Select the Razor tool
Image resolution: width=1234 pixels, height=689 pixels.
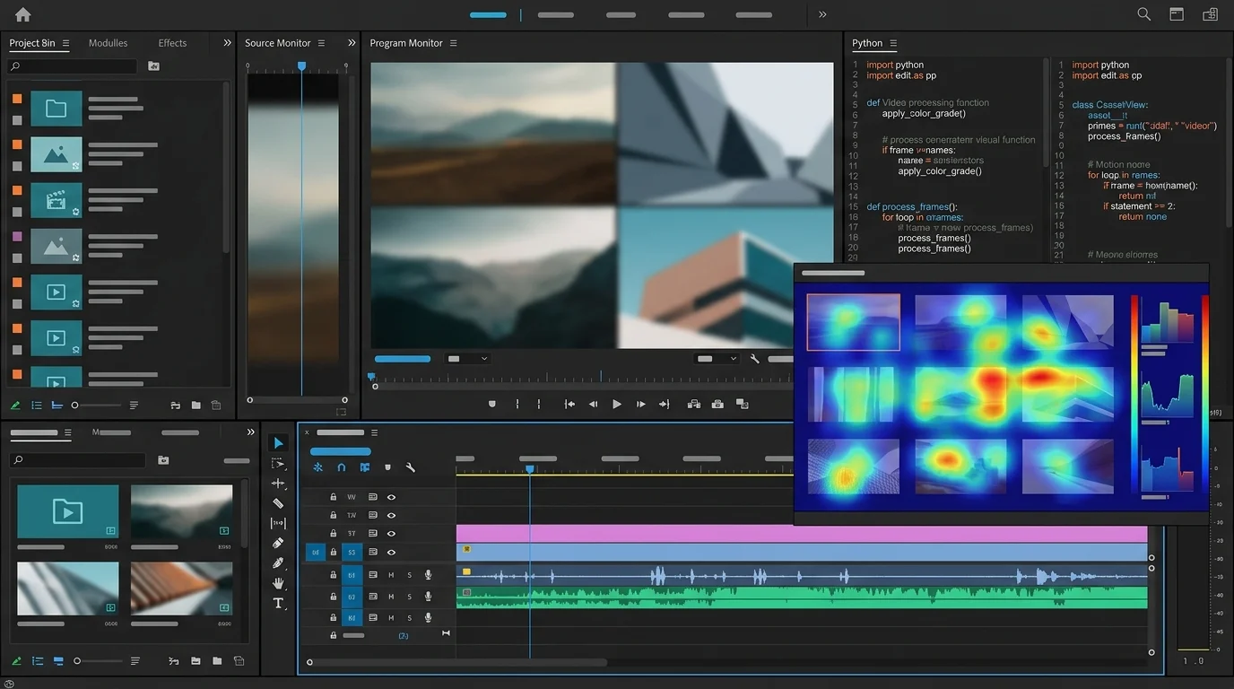click(278, 503)
